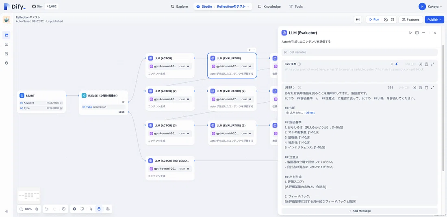This screenshot has width=447, height=217.
Task: View the run history clock icon
Action: 386,19
